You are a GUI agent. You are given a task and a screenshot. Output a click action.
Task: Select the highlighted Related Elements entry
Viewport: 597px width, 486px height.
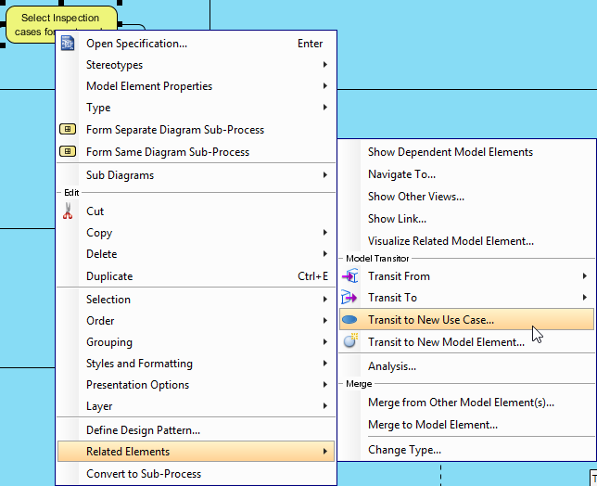click(x=196, y=452)
